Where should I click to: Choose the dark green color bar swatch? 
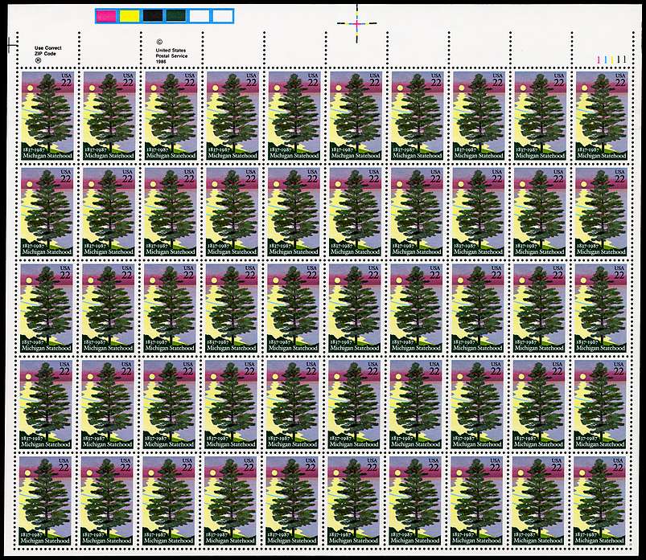point(176,15)
